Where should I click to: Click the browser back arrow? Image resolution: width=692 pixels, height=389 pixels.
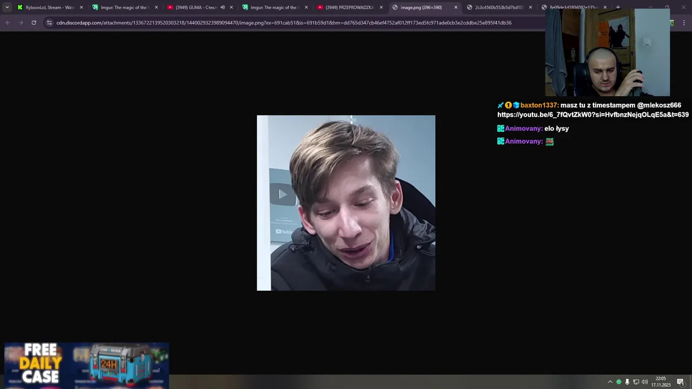8,23
